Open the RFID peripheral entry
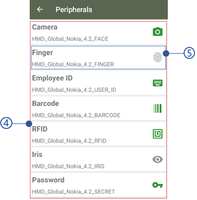 tap(98, 134)
